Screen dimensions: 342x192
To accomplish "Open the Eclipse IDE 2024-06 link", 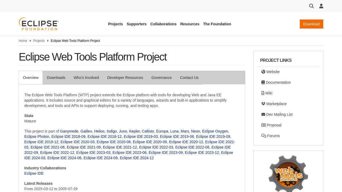I will point(64,158).
